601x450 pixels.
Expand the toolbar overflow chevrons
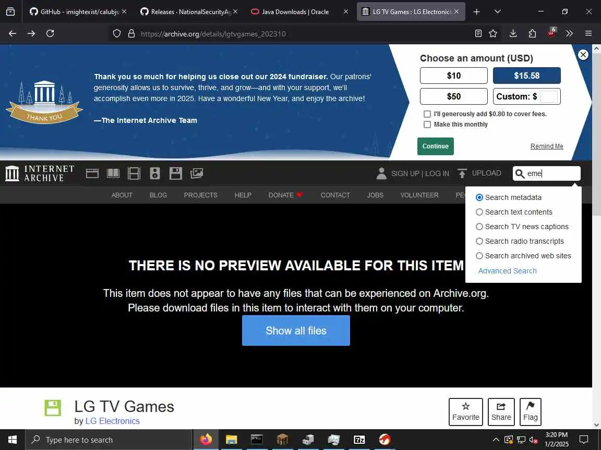pyautogui.click(x=569, y=34)
